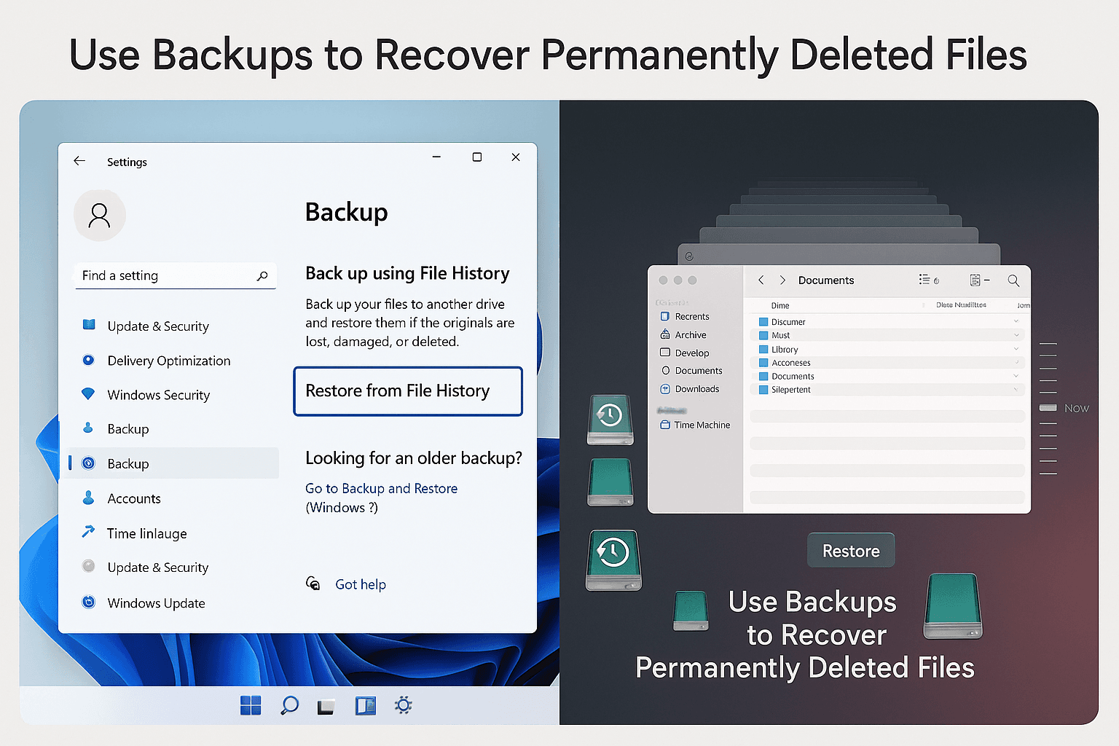The image size is (1119, 746).
Task: Select the Must folder row
Action: (x=887, y=335)
